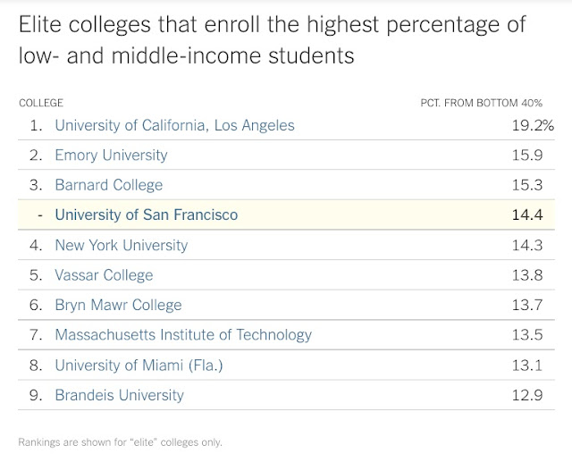Open the Barnard College link
572x454 pixels.
click(109, 185)
